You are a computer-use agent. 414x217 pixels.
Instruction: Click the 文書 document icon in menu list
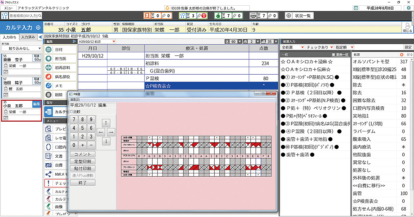(x=48, y=156)
